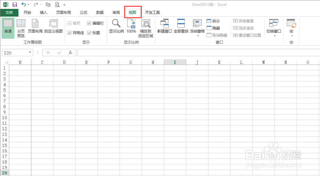This screenshot has width=320, height=176.
Task: Click 同步滚动
Action: click(243, 28)
